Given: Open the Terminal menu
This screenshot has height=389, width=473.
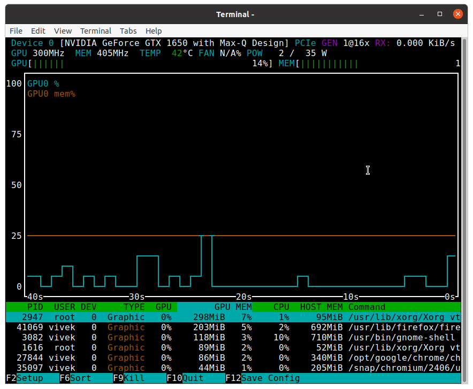Looking at the screenshot, I should [x=96, y=30].
